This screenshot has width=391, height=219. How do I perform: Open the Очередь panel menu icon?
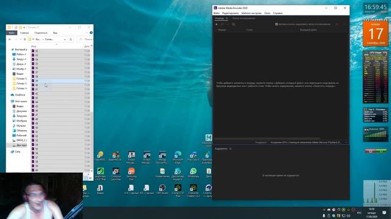[227, 18]
